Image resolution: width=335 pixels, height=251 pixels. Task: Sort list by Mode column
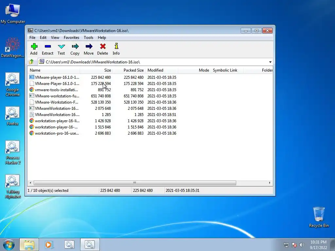[x=194, y=70]
